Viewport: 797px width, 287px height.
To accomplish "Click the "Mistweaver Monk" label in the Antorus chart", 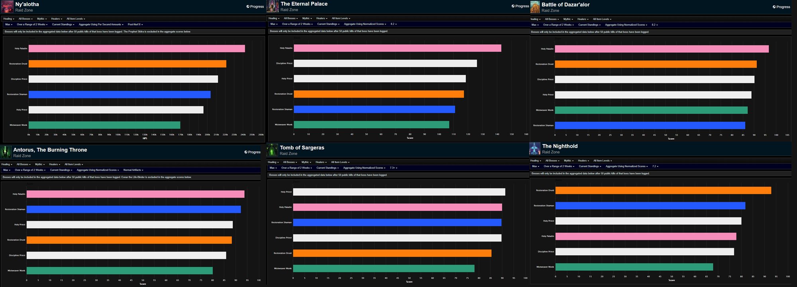I will click(16, 271).
